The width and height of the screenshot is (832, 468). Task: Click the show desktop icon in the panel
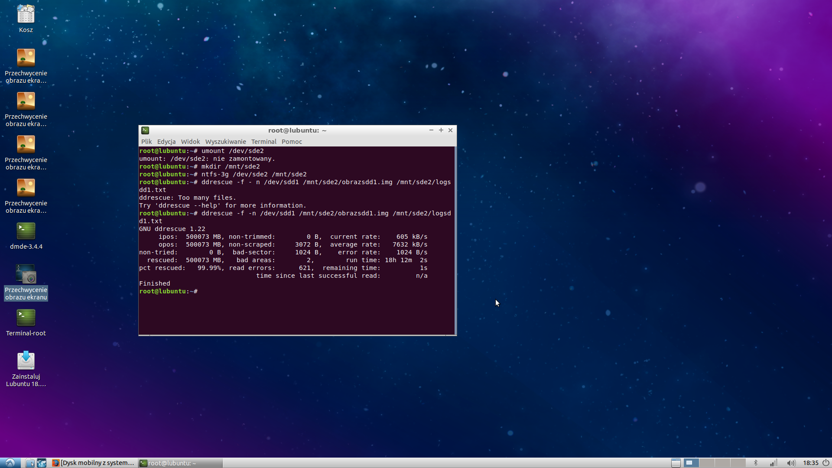coord(676,463)
